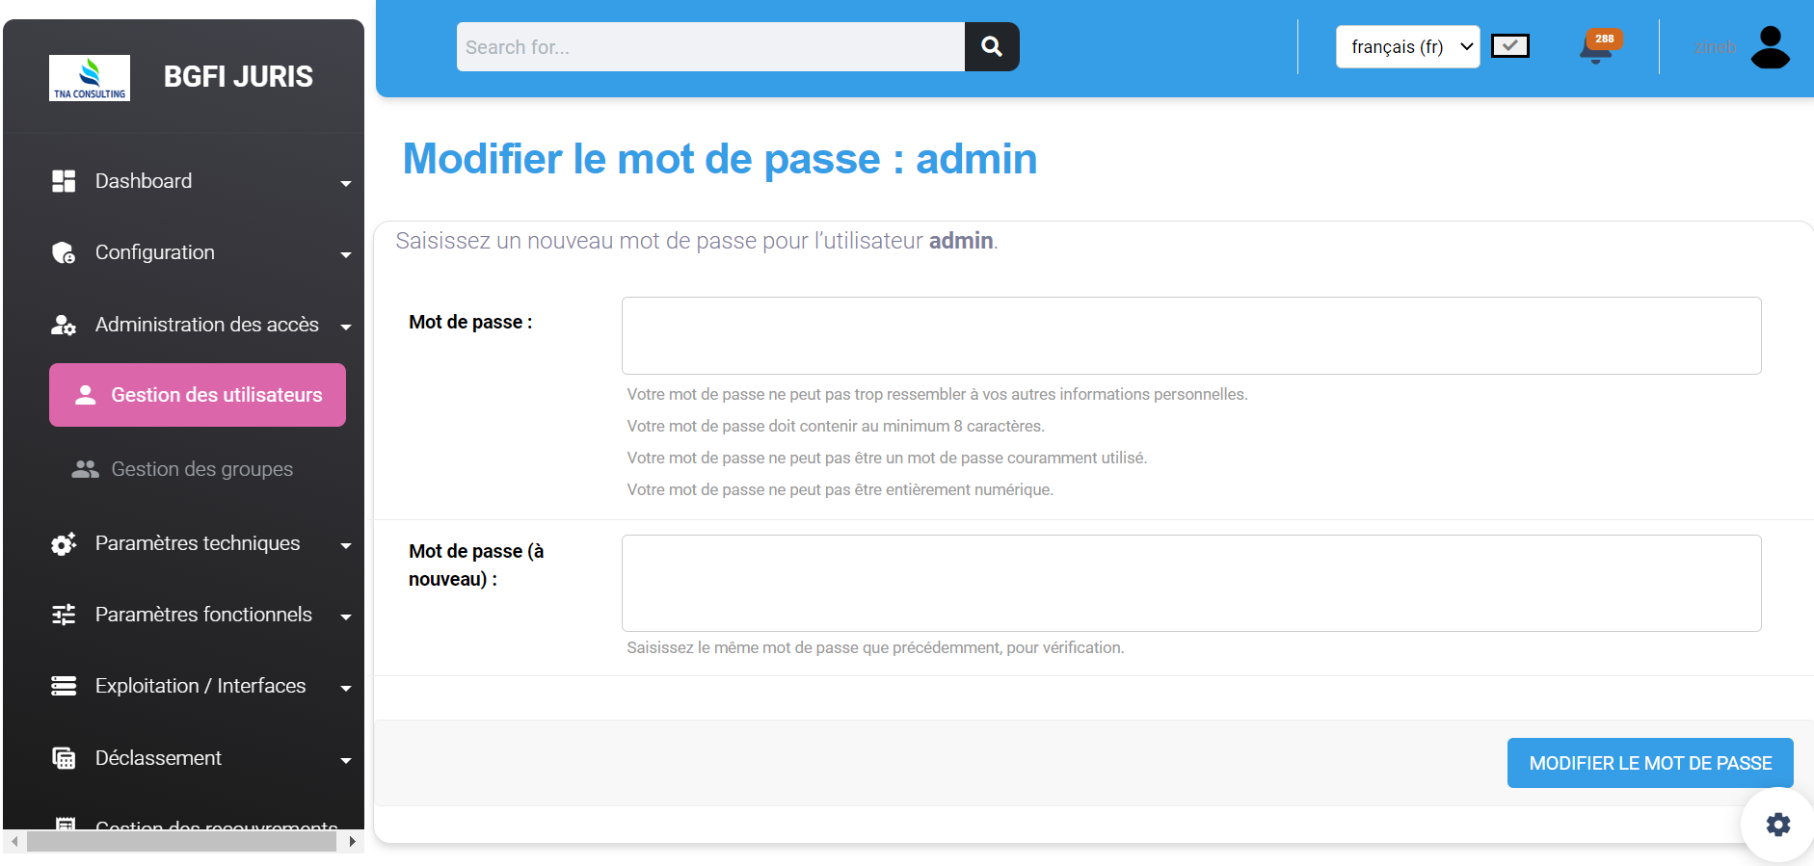Click the Dashboard grid icon
The height and width of the screenshot is (866, 1814).
[64, 181]
